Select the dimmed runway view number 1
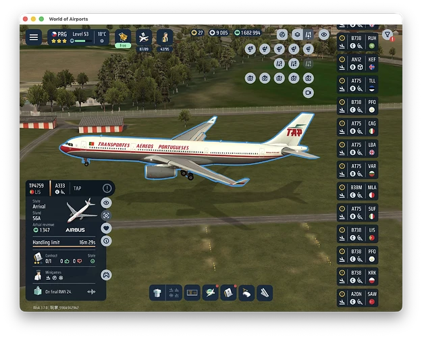Image resolution: width=422 pixels, height=337 pixels. 308,63
